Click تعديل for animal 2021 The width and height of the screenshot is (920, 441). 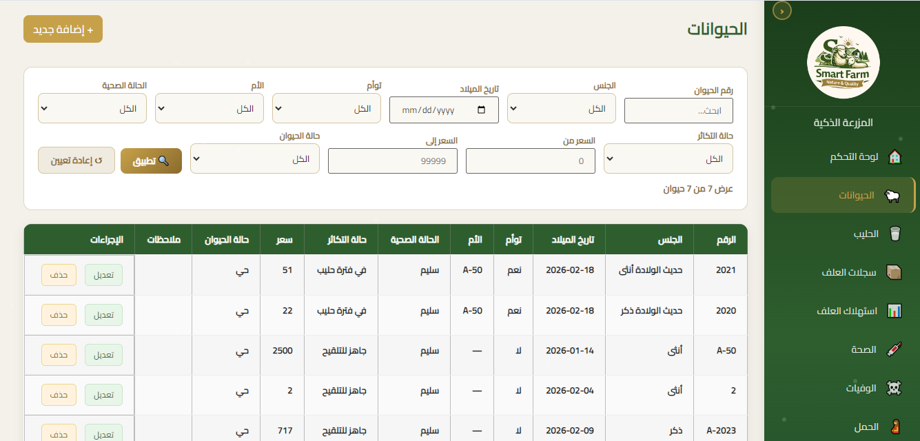pos(103,275)
